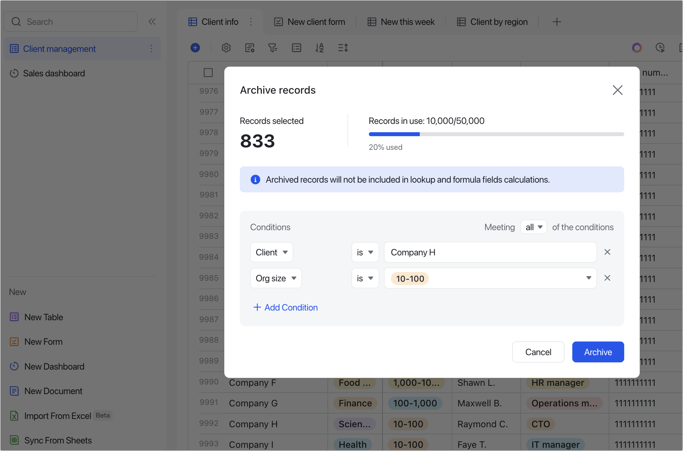Click Add Condition link

286,308
